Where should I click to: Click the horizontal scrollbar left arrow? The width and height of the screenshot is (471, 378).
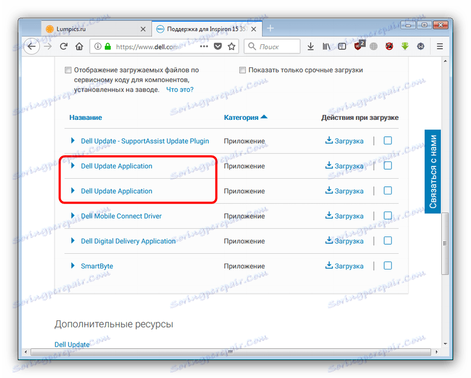[25, 352]
